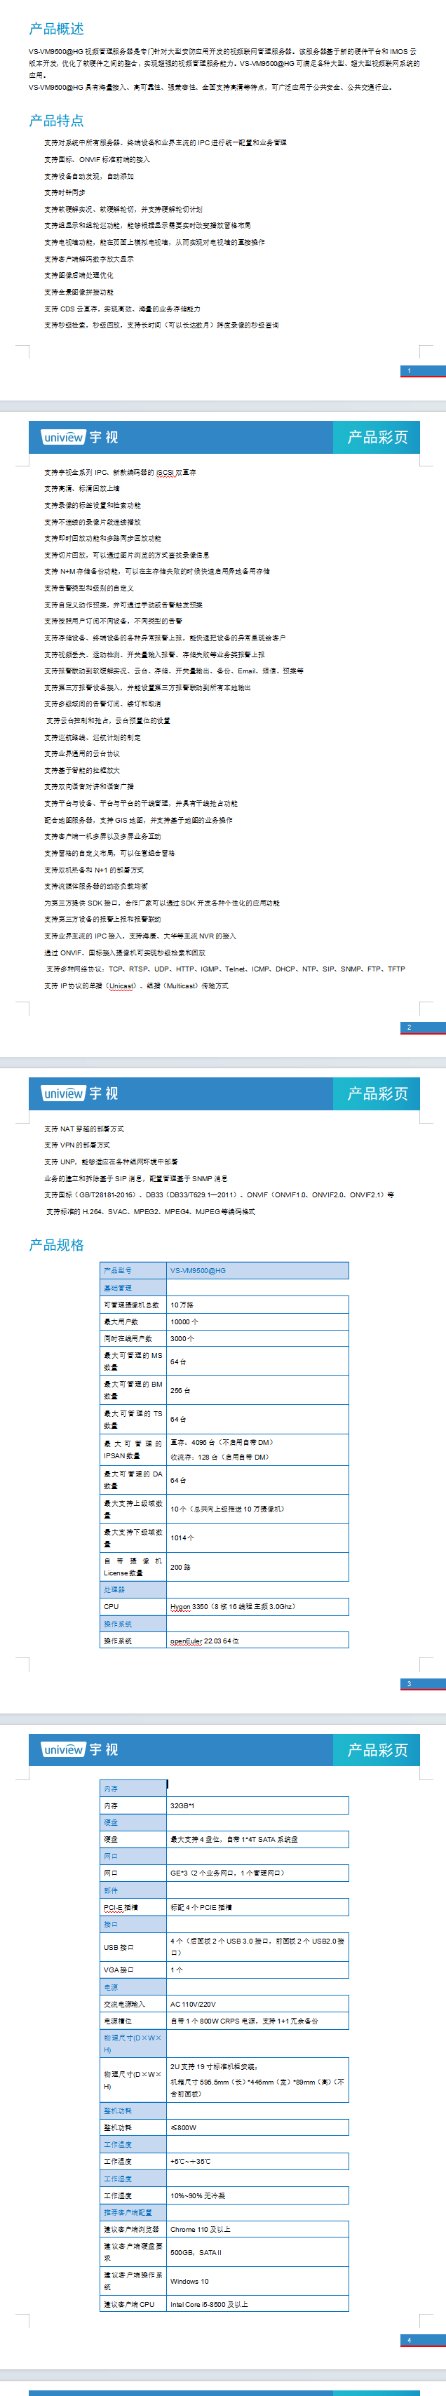Select the page number 2 badge

tap(423, 1028)
